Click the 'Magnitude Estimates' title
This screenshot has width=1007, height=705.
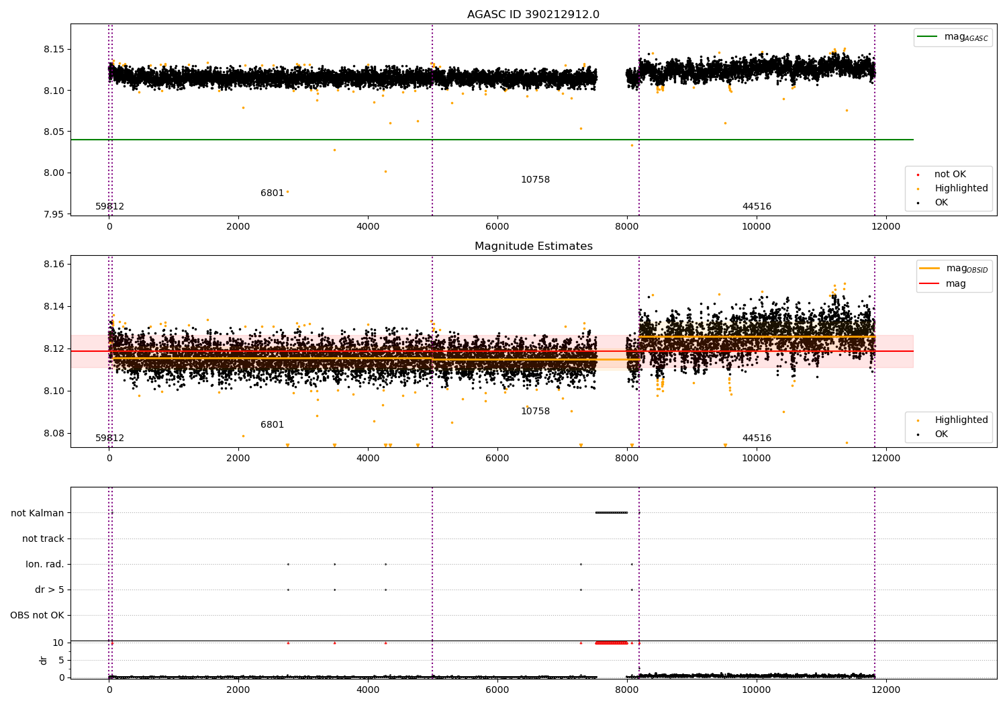[x=533, y=246]
